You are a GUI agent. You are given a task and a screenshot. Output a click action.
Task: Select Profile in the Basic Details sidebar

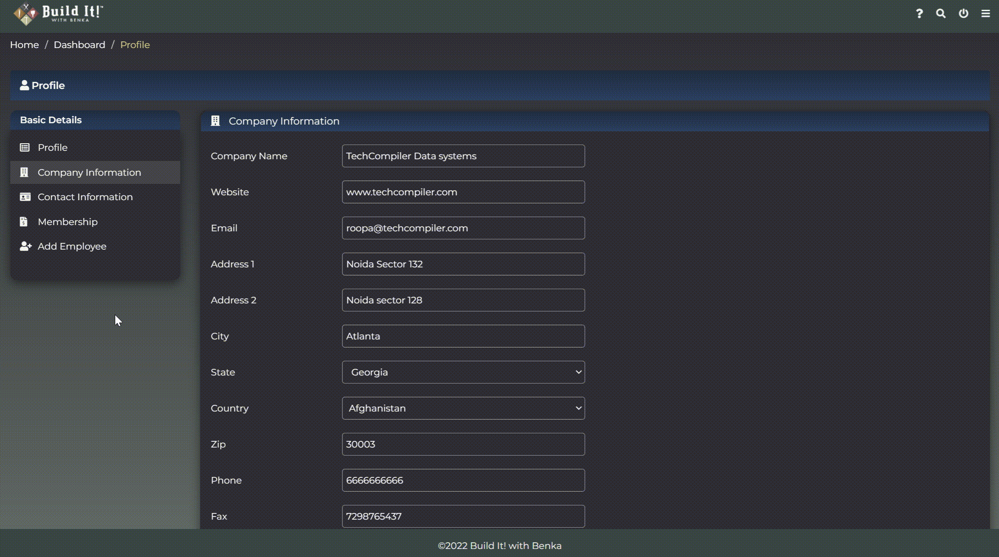click(52, 147)
